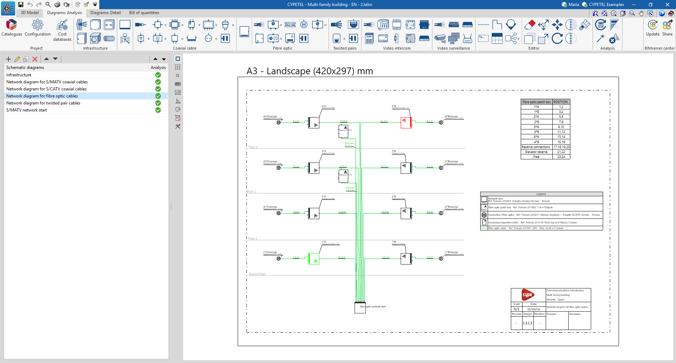The height and width of the screenshot is (363, 676).
Task: Click the Share button in BIMserver.center
Action: (x=667, y=28)
